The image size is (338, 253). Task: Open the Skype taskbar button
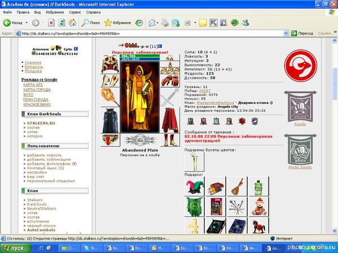point(92,248)
